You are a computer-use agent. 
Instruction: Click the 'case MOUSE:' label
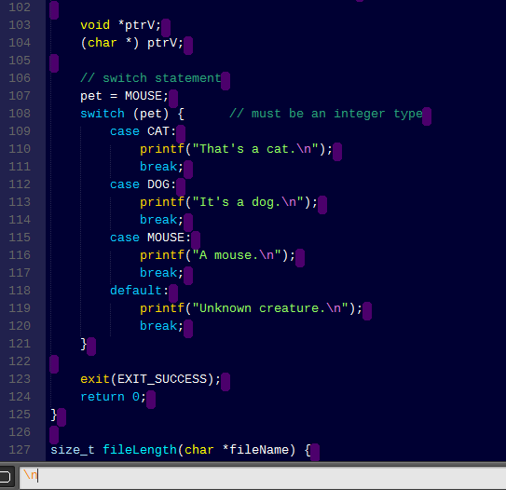(150, 238)
